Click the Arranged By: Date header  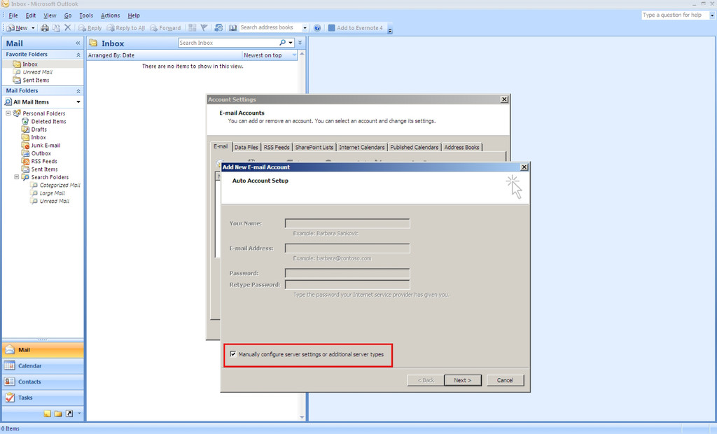[111, 55]
